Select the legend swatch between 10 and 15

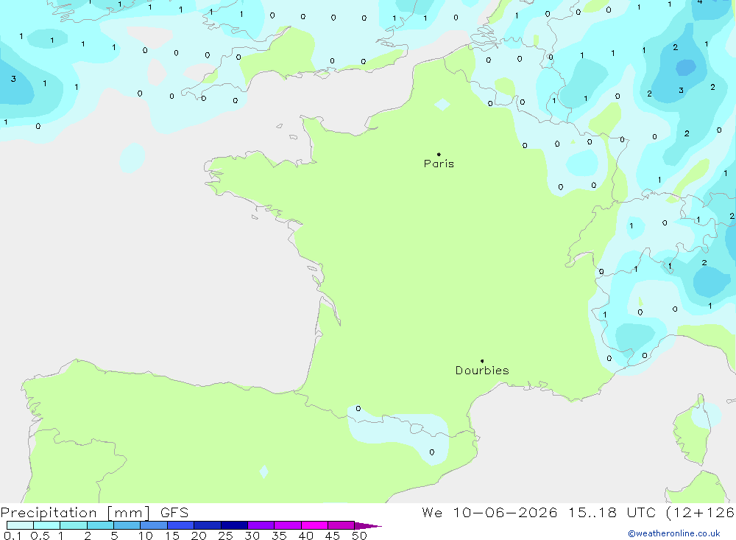point(154,525)
